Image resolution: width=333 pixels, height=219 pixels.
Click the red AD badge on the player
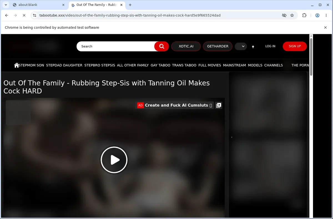point(140,105)
